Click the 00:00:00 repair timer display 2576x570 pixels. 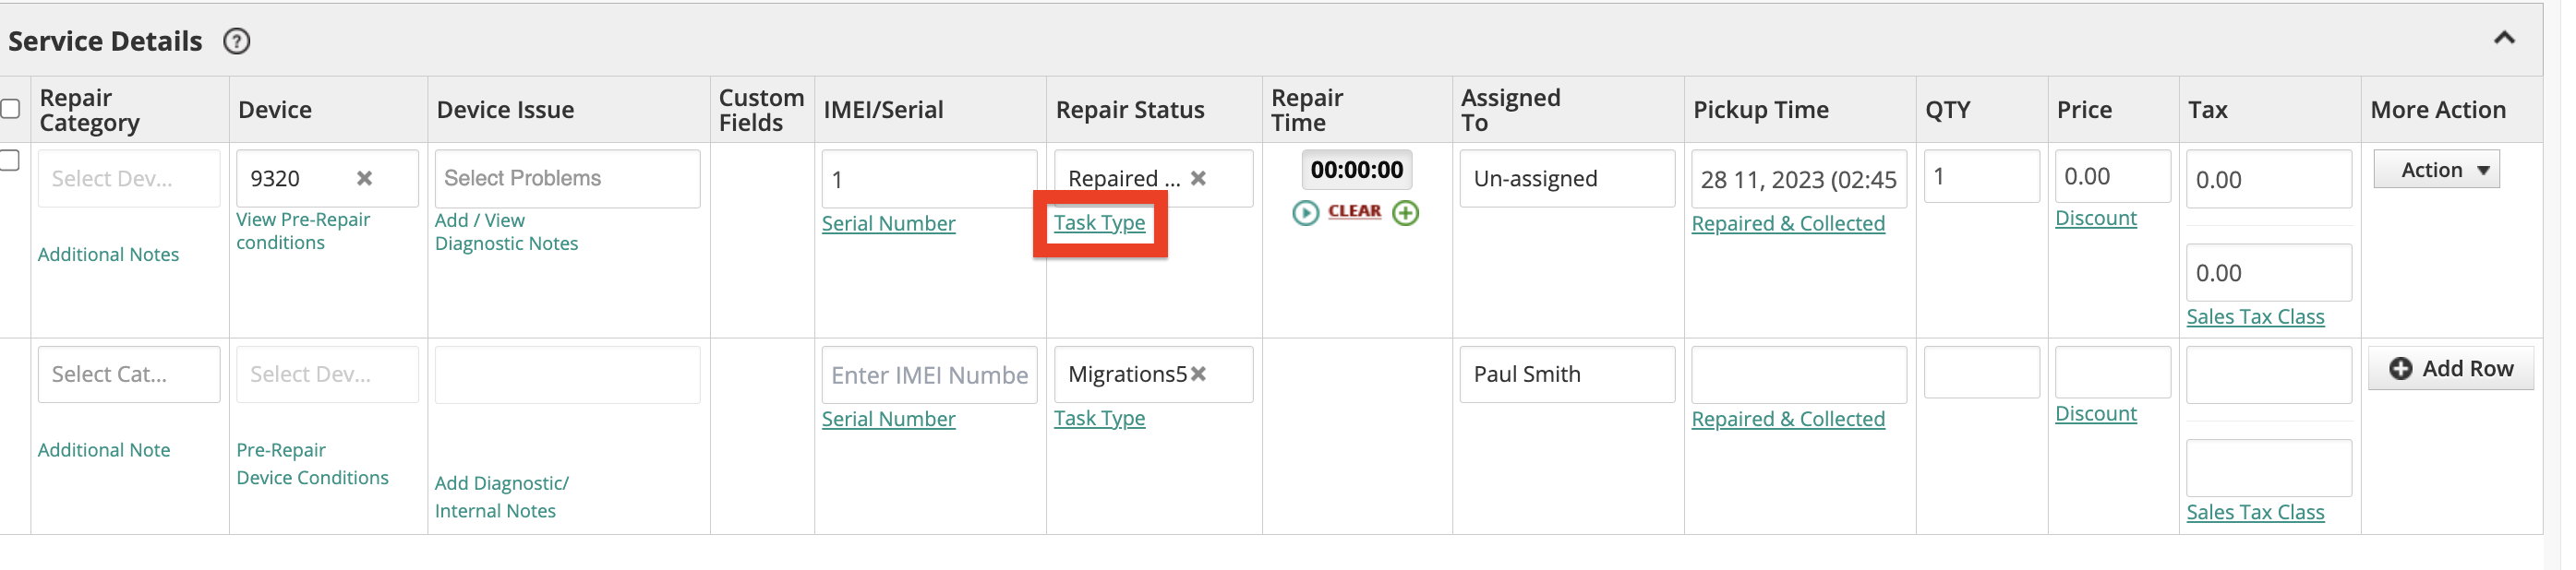[1356, 170]
